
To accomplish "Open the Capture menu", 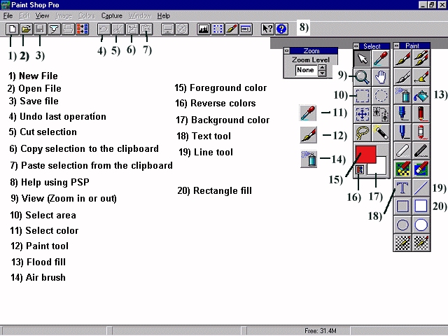I will coord(112,15).
